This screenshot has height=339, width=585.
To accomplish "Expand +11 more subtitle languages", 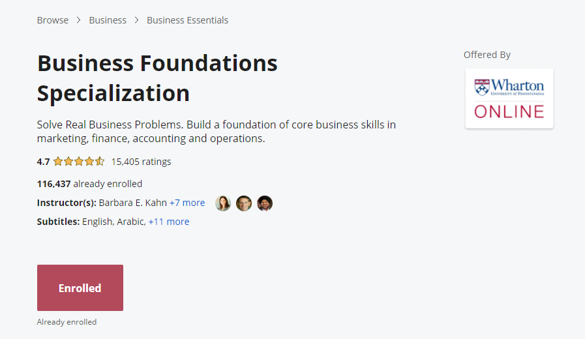I will pyautogui.click(x=169, y=222).
